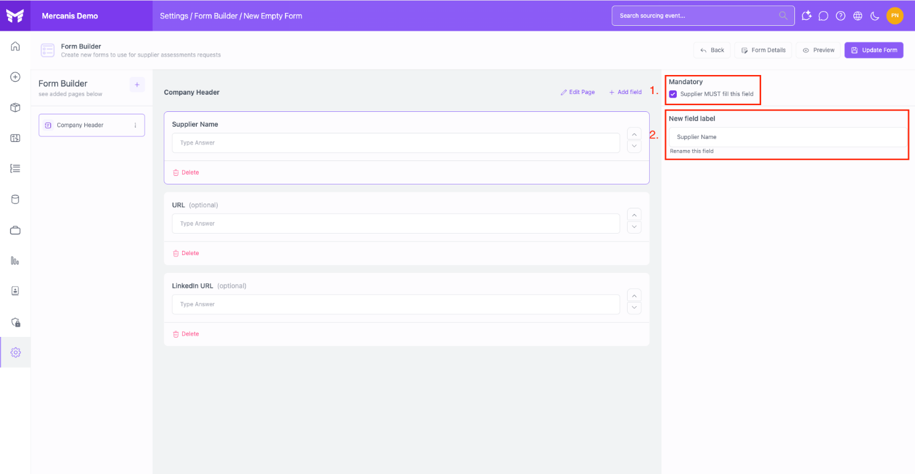
Task: Select the Company Header page
Action: [x=92, y=125]
